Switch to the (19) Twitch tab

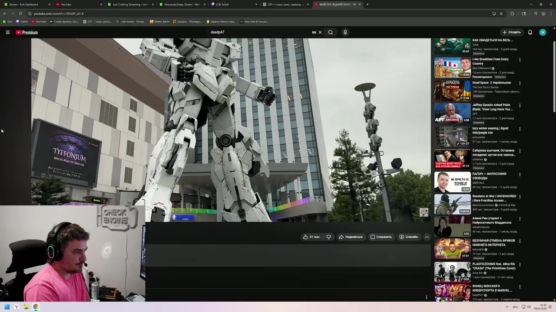234,4
